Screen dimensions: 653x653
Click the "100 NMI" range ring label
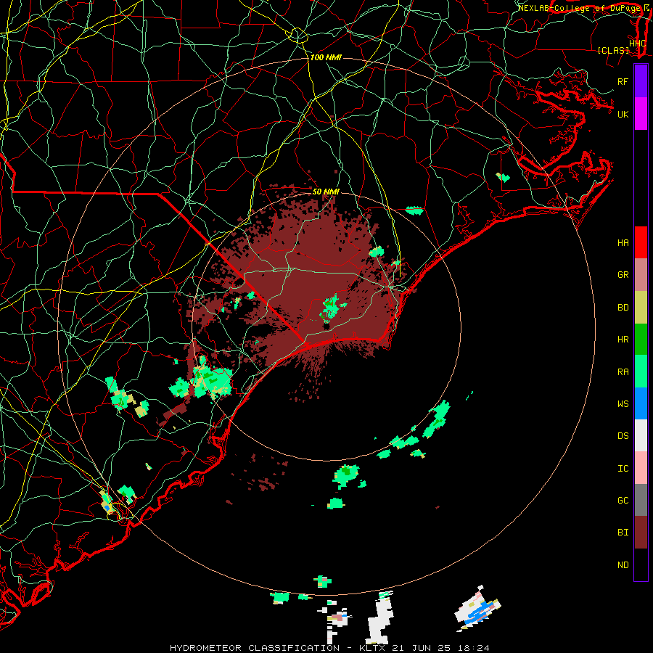(x=326, y=57)
